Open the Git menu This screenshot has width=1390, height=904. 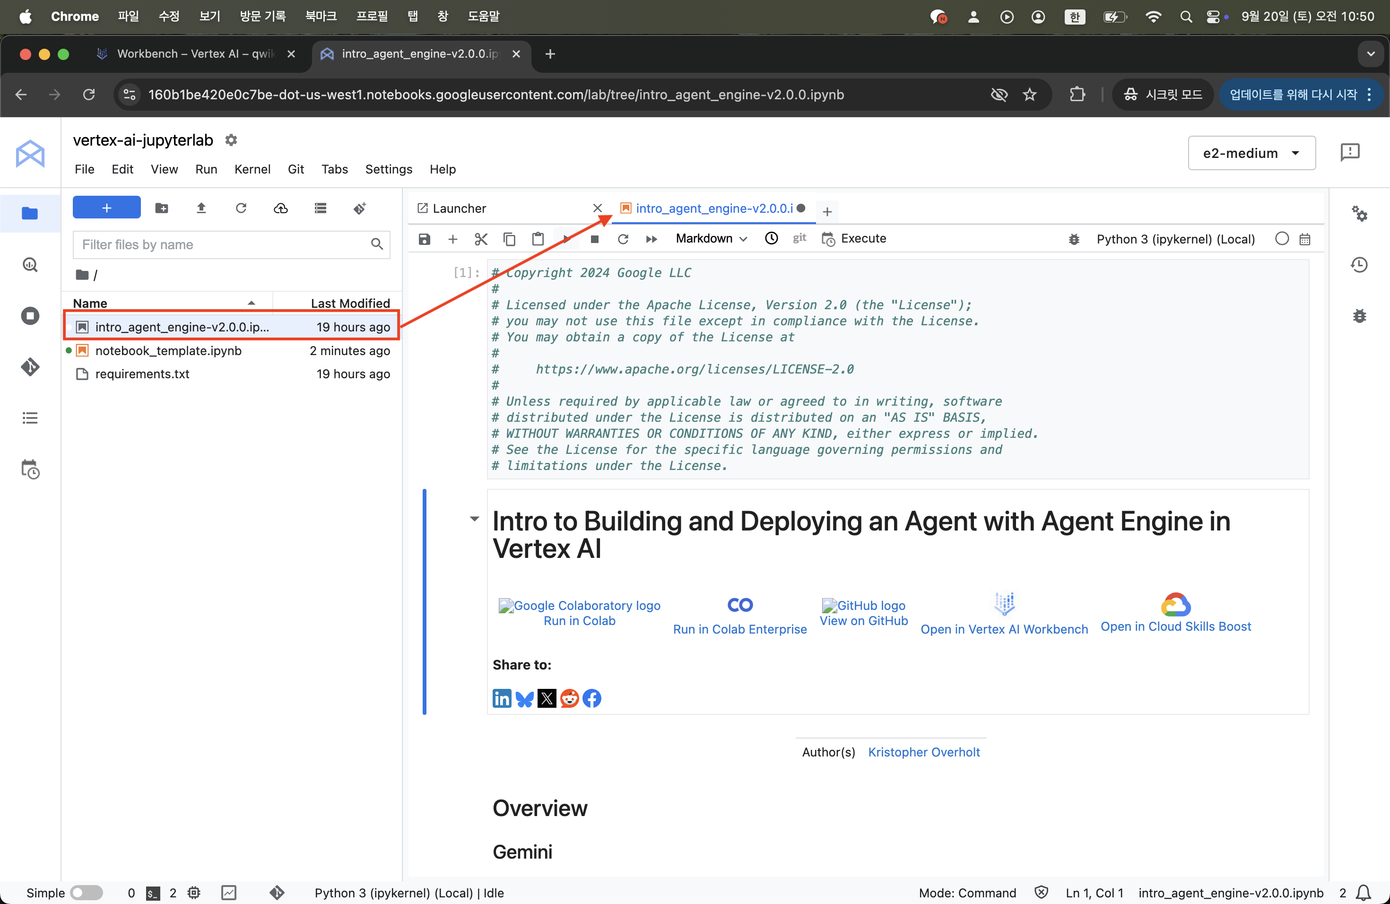295,169
